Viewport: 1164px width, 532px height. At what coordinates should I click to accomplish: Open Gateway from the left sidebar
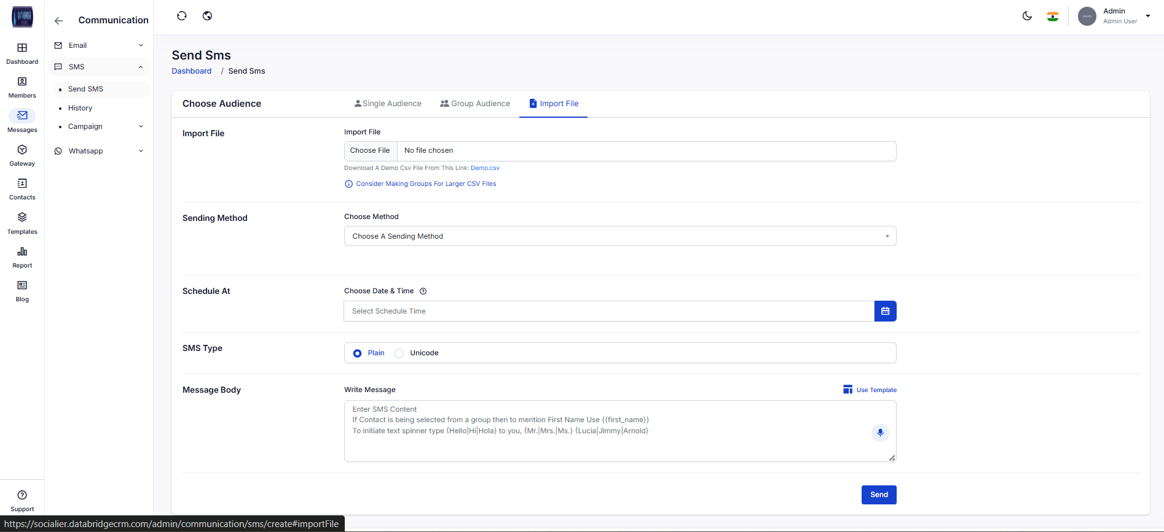pyautogui.click(x=22, y=155)
